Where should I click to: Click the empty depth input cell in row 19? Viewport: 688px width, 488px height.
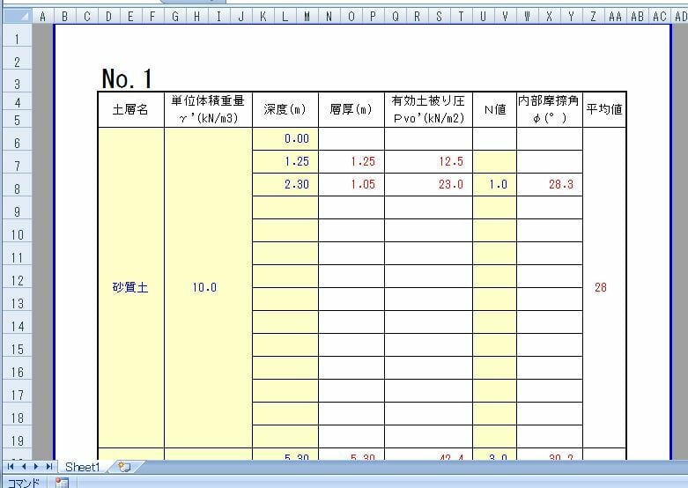(x=285, y=436)
